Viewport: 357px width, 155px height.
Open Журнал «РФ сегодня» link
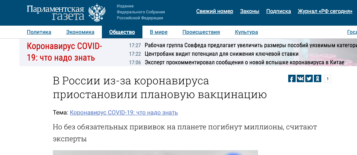pyautogui.click(x=325, y=12)
